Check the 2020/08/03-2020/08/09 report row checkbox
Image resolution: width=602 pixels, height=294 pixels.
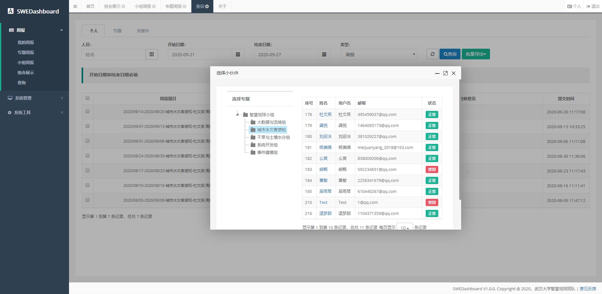pyautogui.click(x=88, y=200)
